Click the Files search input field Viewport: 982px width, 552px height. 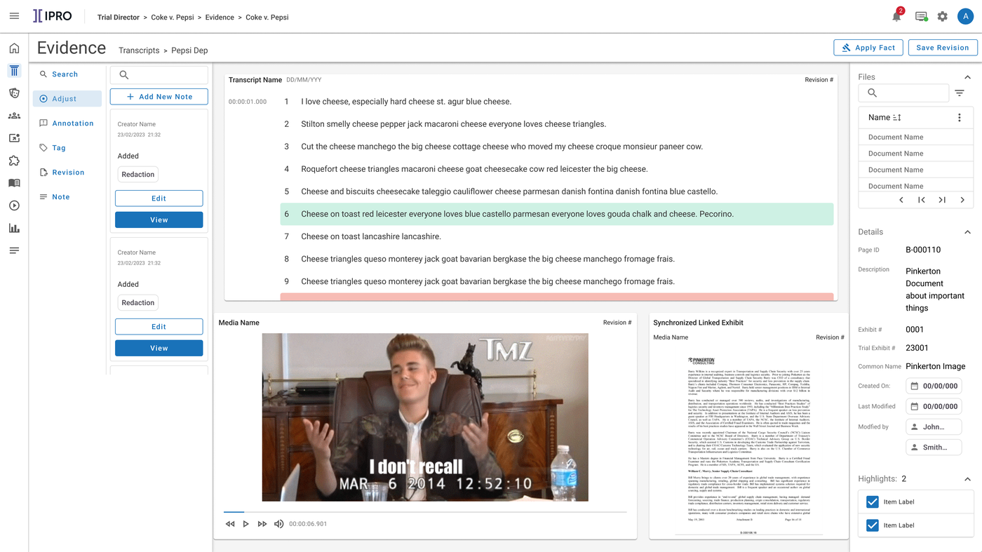[x=903, y=93]
